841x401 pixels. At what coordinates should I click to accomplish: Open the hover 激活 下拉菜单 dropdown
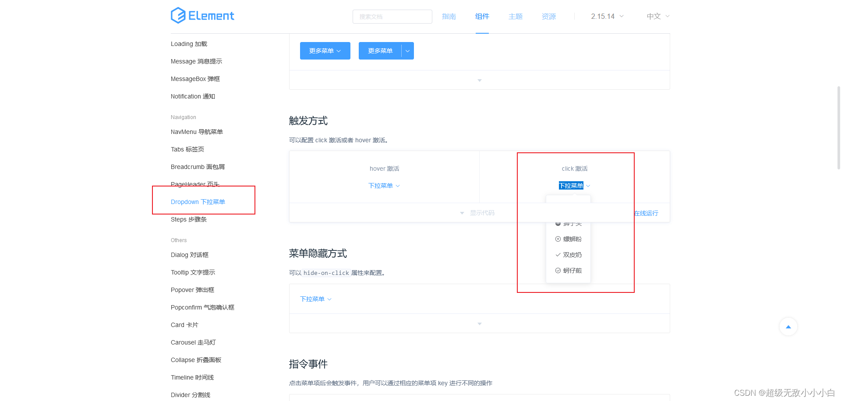[384, 186]
